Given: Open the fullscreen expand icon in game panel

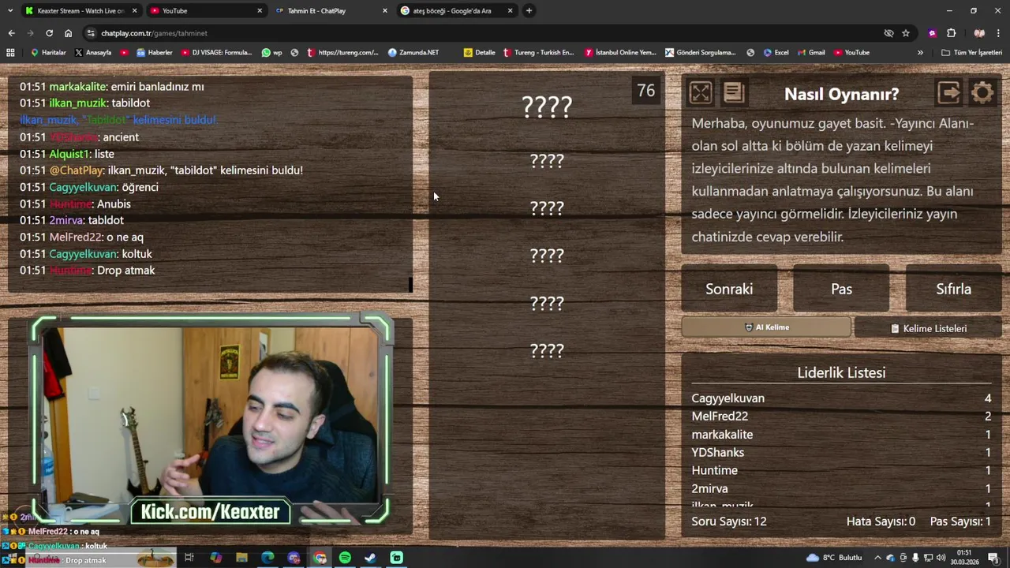Looking at the screenshot, I should pyautogui.click(x=701, y=93).
